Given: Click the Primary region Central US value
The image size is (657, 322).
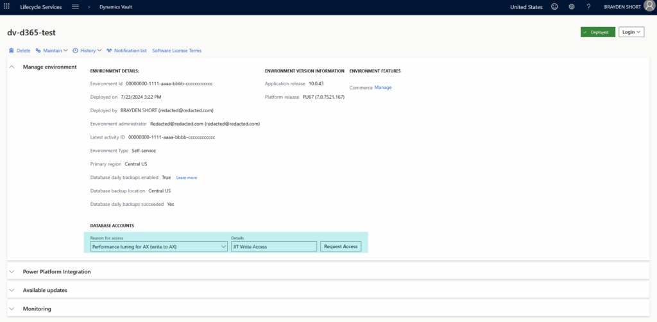Looking at the screenshot, I should 136,164.
